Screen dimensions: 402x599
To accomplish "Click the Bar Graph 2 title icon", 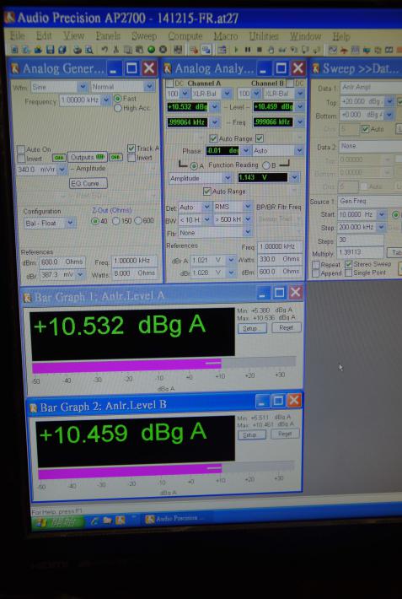I will 33,407.
